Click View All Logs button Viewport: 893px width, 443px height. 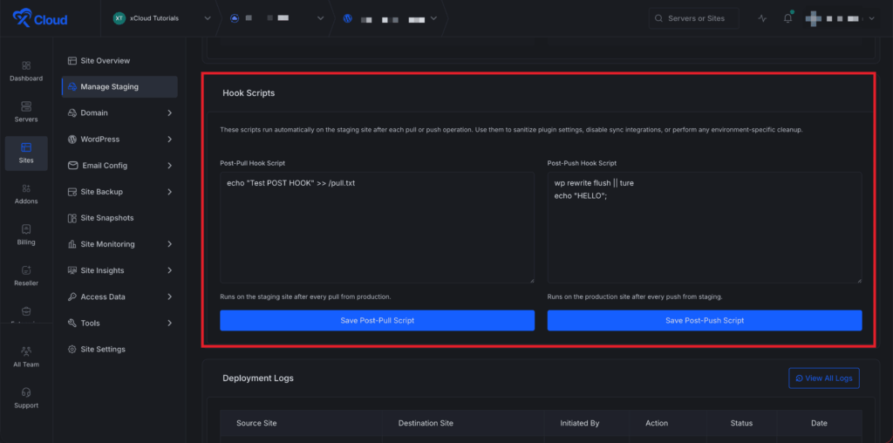point(823,378)
